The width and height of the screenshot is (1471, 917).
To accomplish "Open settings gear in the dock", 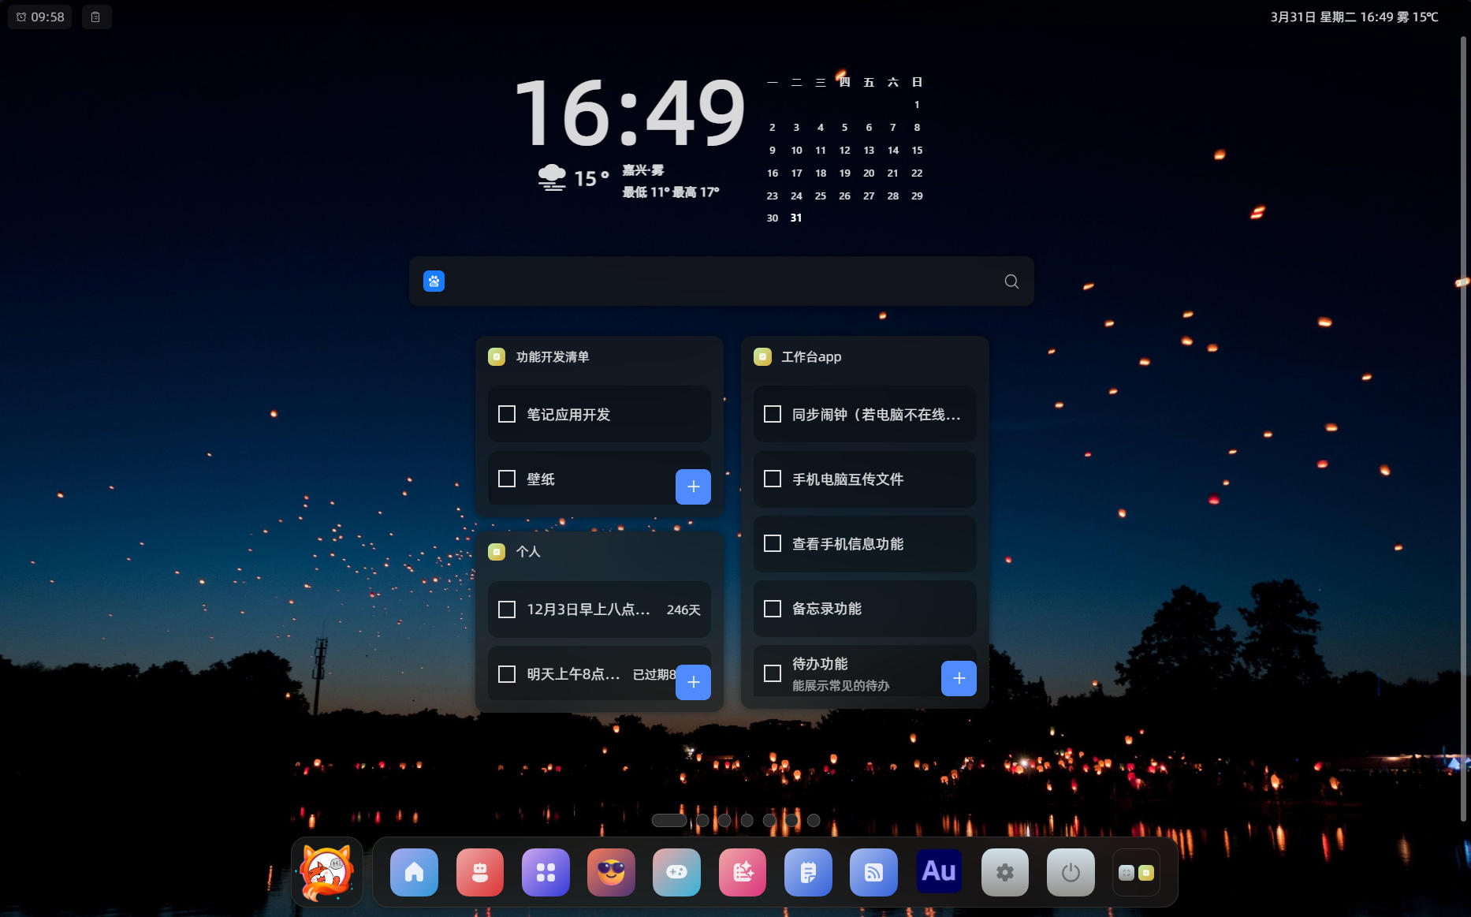I will pyautogui.click(x=1004, y=872).
